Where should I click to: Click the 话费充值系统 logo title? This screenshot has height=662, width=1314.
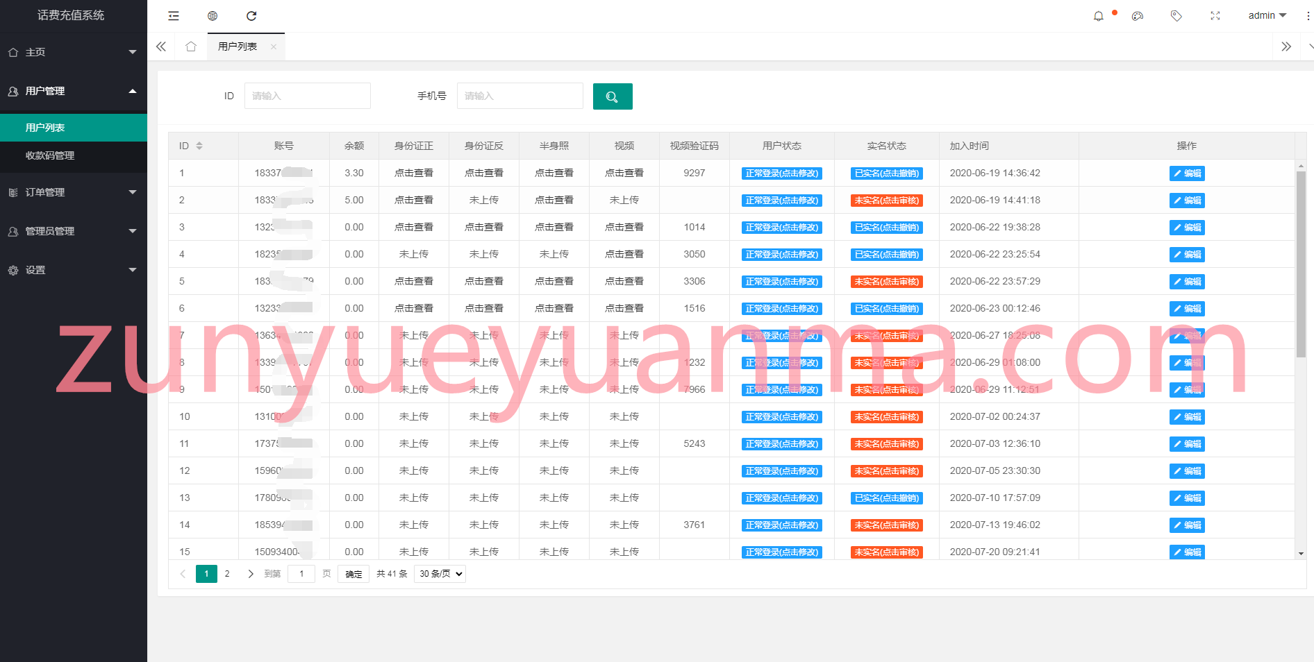[x=71, y=15]
